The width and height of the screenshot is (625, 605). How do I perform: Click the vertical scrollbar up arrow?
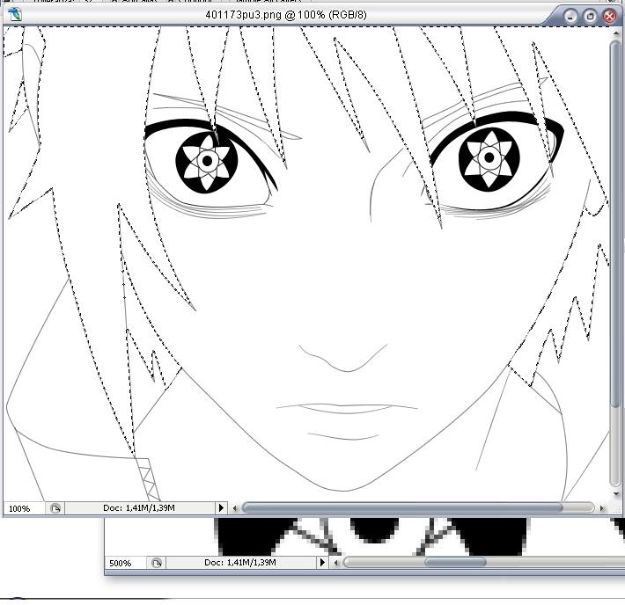[615, 33]
